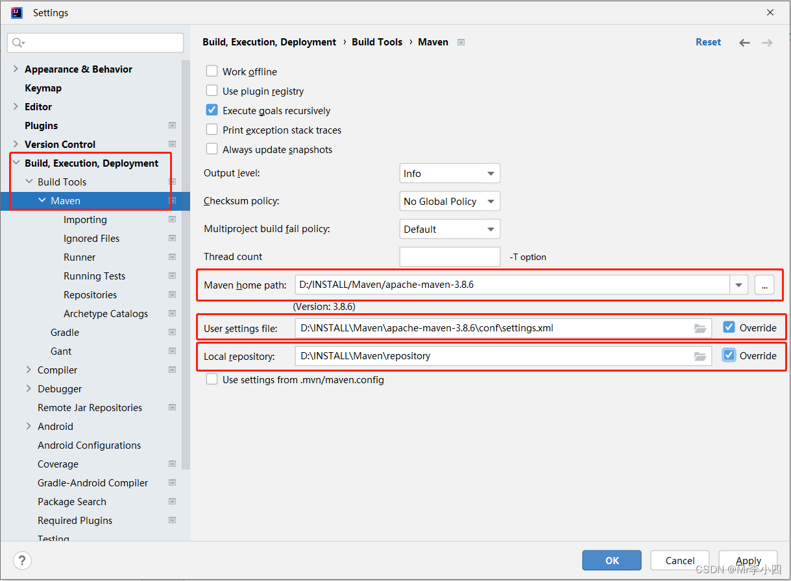Open the Multiproject build fail policy dropdown
The width and height of the screenshot is (791, 581).
click(450, 229)
